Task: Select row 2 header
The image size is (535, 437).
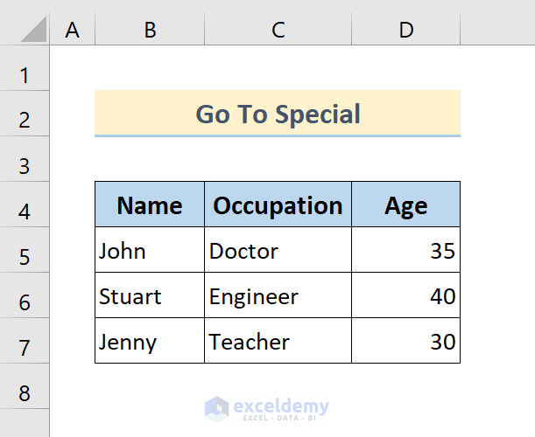Action: [x=25, y=114]
